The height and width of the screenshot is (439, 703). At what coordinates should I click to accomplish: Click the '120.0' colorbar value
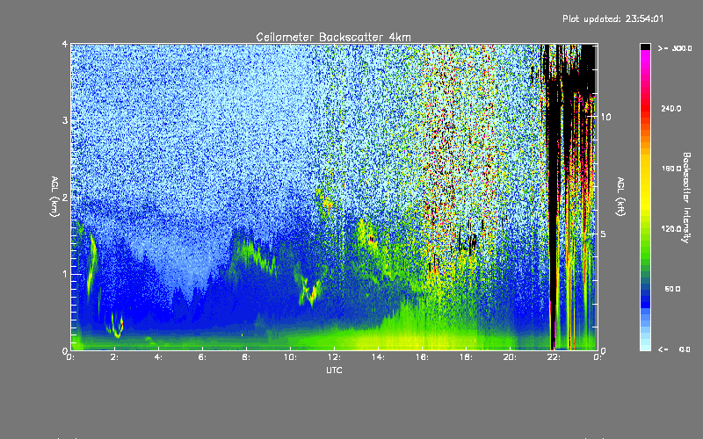[x=670, y=229]
